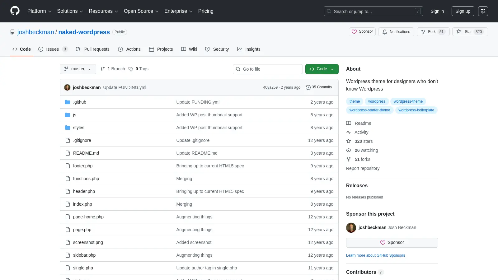Screen dimensions: 498x280
Task: Switch to the Wiki tab
Action: [x=189, y=49]
